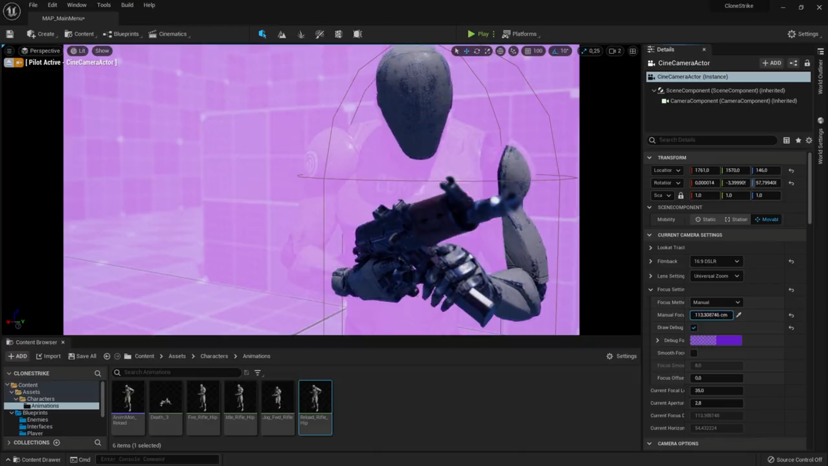
Task: Enable the Smooth Focus checkbox
Action: [694, 353]
